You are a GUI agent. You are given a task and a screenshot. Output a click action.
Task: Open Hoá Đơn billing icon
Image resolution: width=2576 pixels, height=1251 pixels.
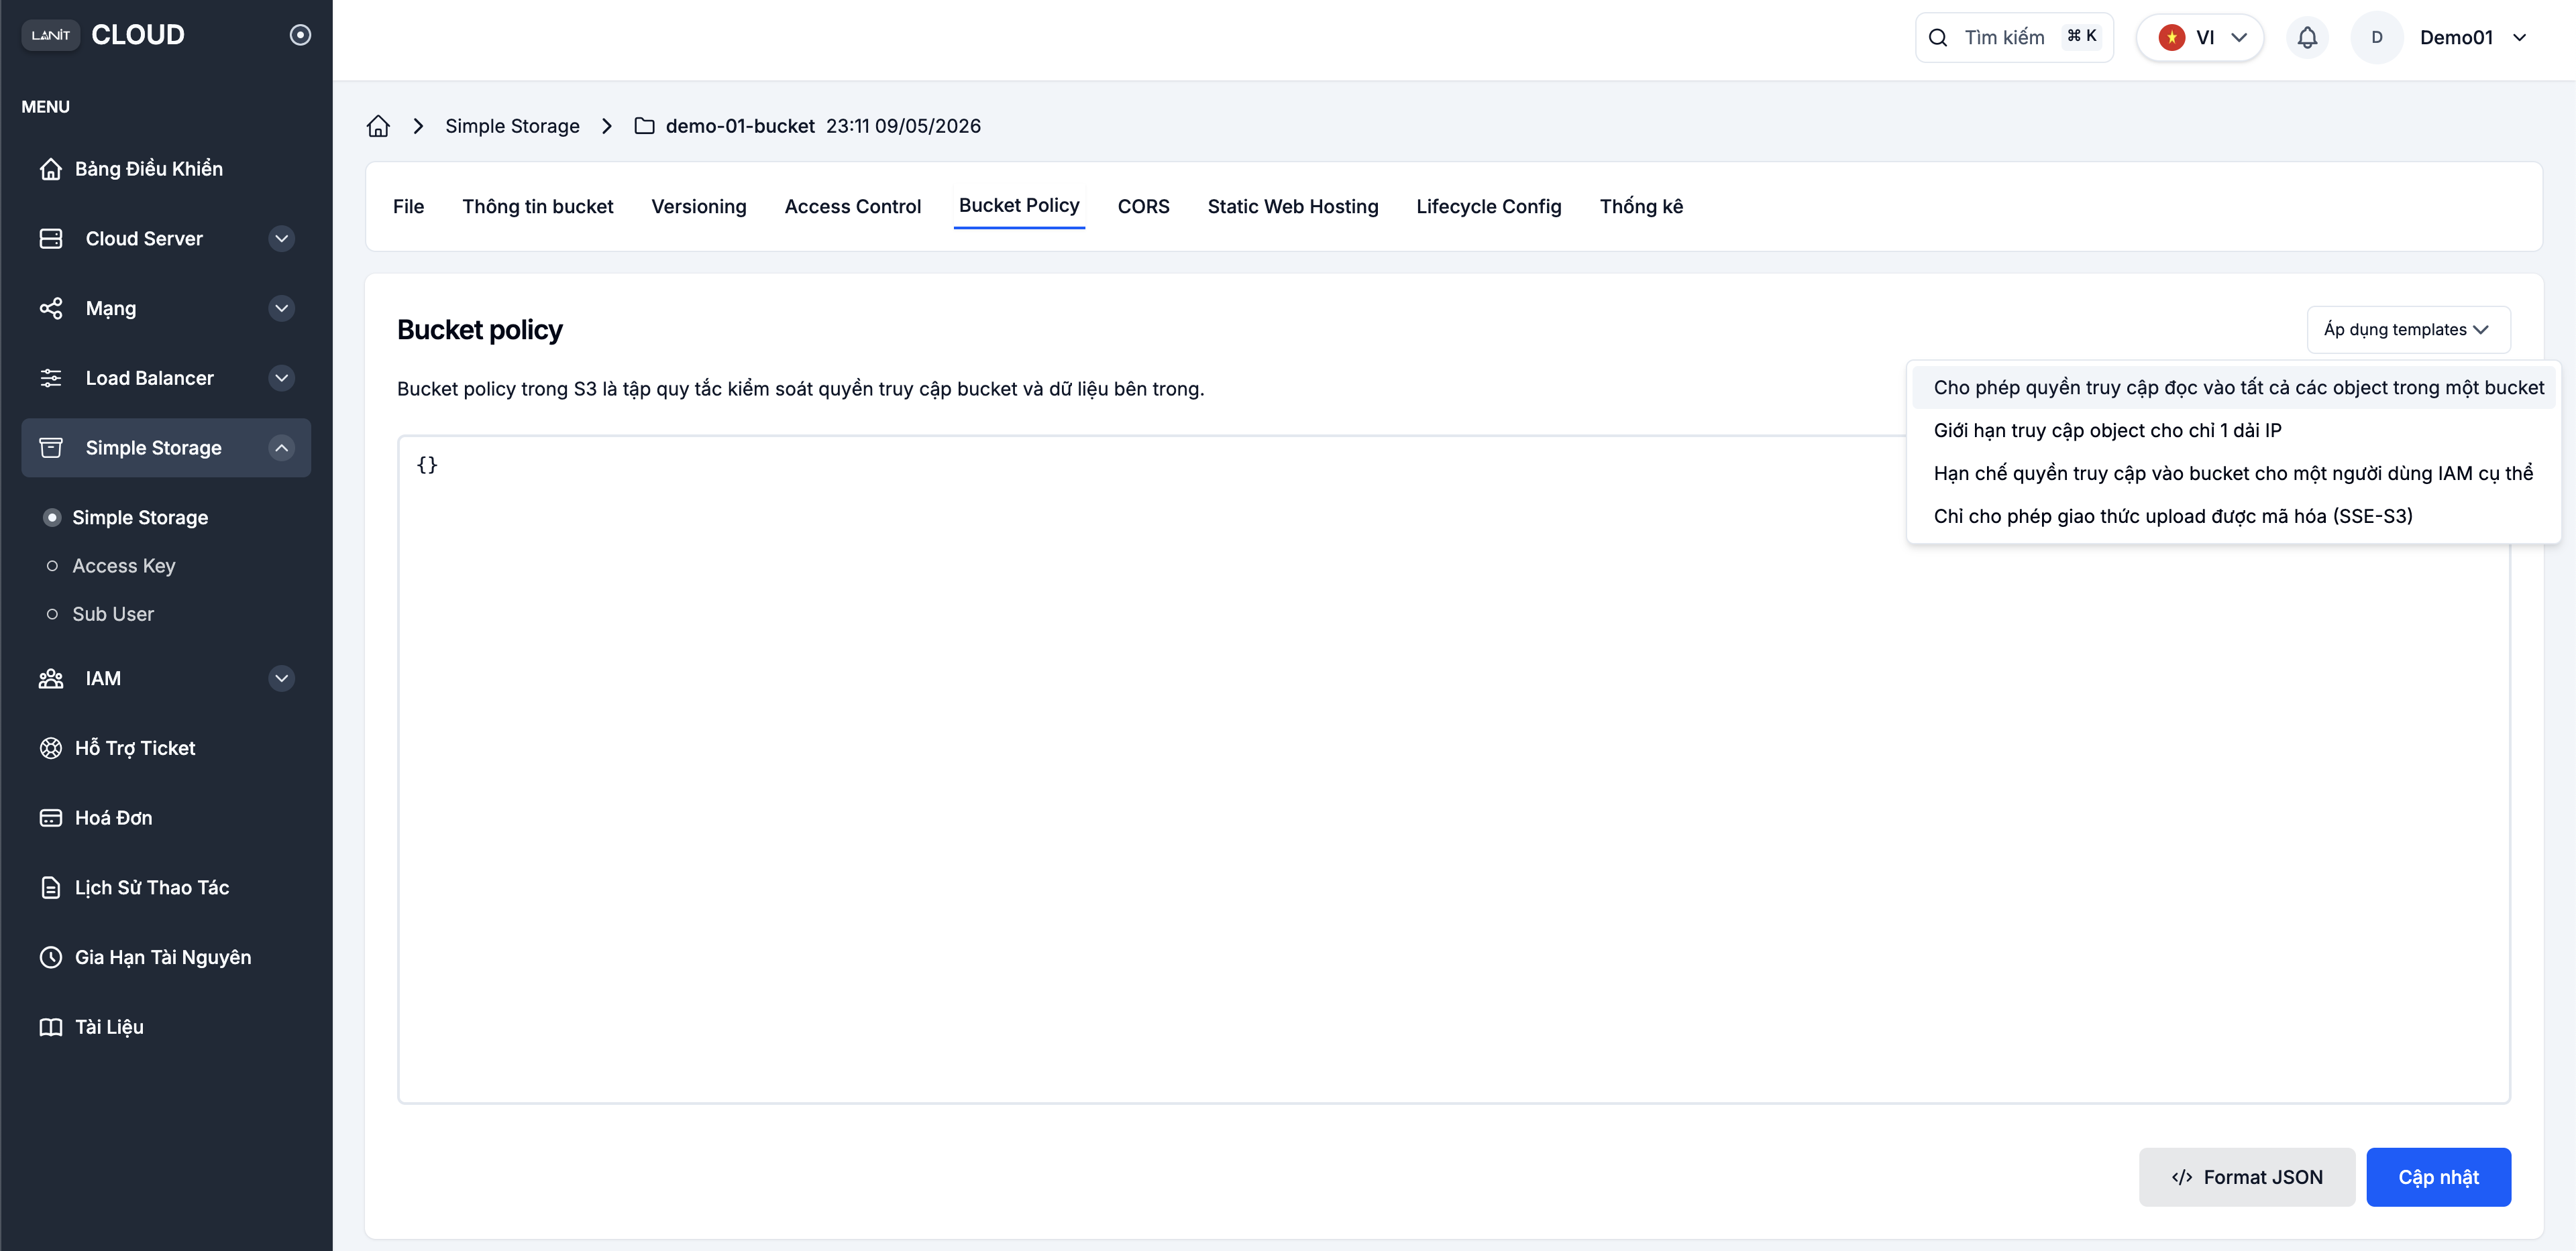[51, 819]
